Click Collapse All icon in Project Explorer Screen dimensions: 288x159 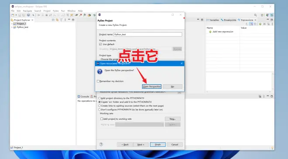[53, 20]
